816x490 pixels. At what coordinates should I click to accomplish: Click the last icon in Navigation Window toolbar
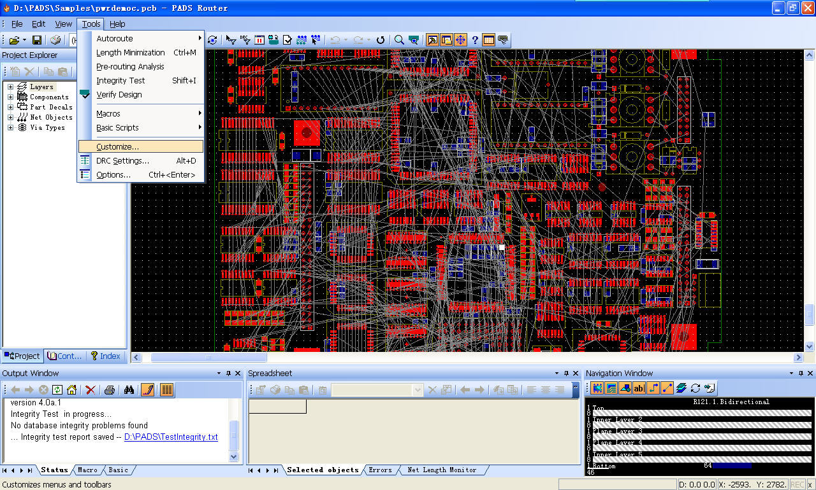(x=710, y=388)
